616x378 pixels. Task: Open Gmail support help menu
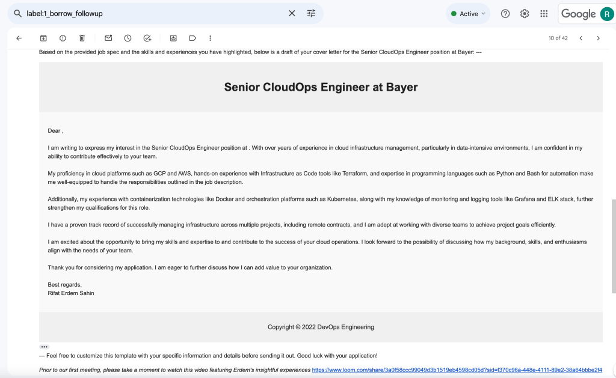coord(505,14)
